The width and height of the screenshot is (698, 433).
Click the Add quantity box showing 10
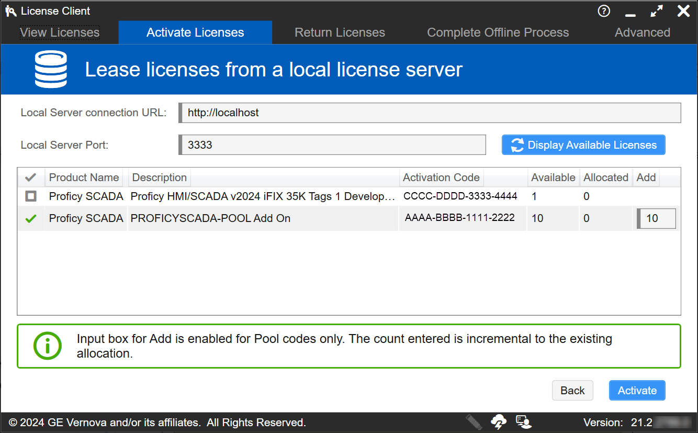(656, 219)
